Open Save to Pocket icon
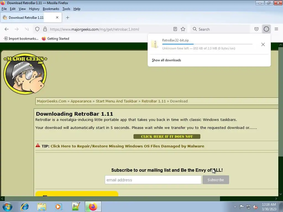Screen dimensions: 283x212 tap(256, 29)
